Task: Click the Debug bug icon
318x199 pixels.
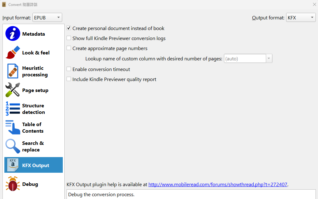Action: [x=12, y=184]
